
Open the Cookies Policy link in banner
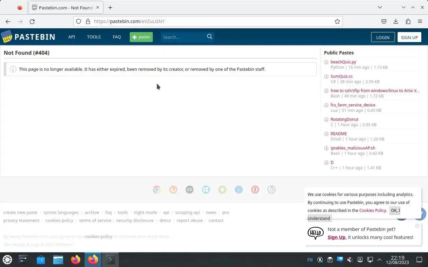pos(372,210)
